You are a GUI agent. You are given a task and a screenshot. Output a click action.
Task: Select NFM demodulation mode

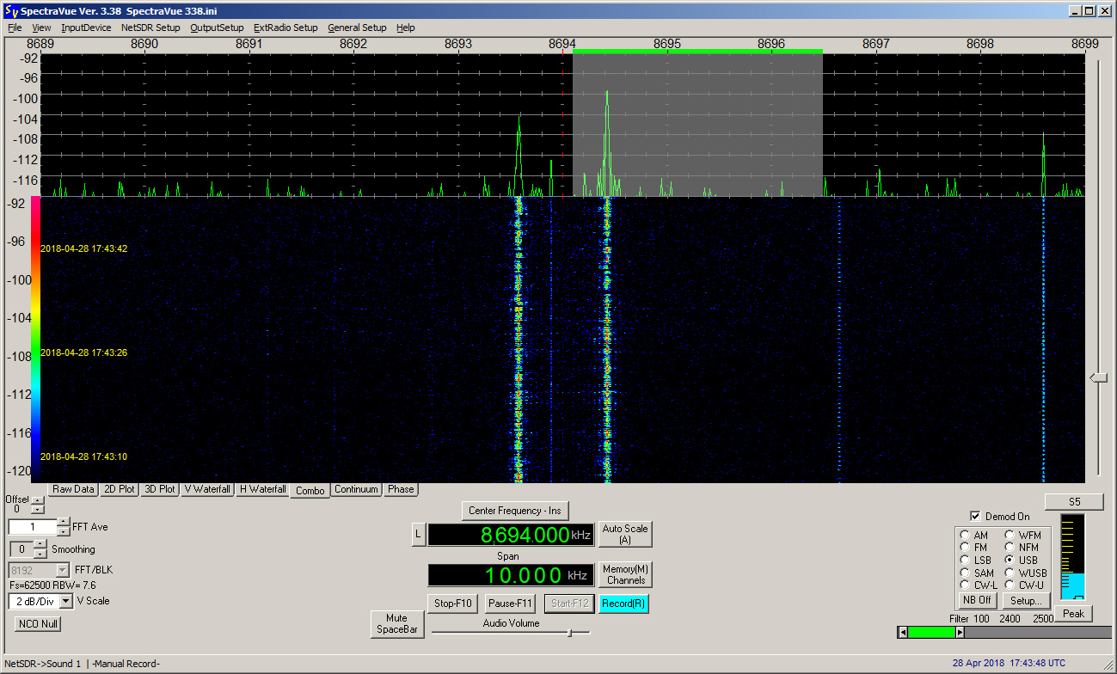tap(1010, 547)
